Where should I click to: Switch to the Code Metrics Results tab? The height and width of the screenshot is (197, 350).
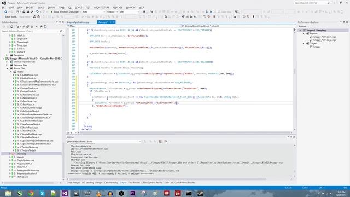click(185, 182)
